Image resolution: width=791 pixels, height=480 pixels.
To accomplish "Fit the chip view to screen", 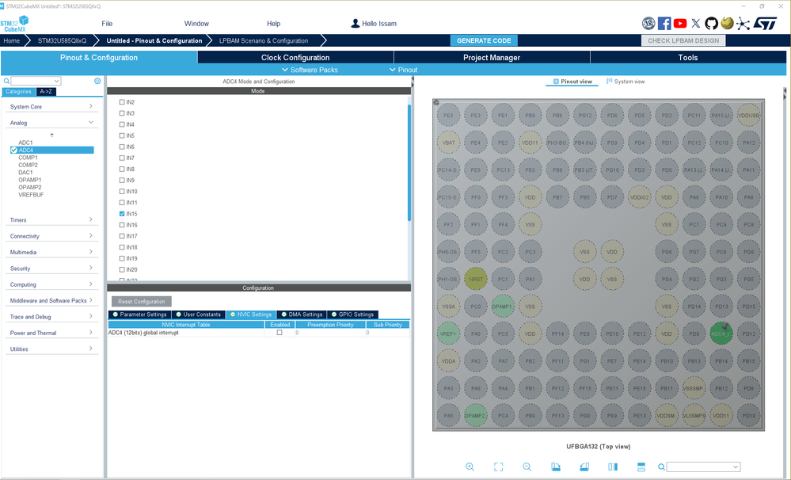I will pos(498,467).
